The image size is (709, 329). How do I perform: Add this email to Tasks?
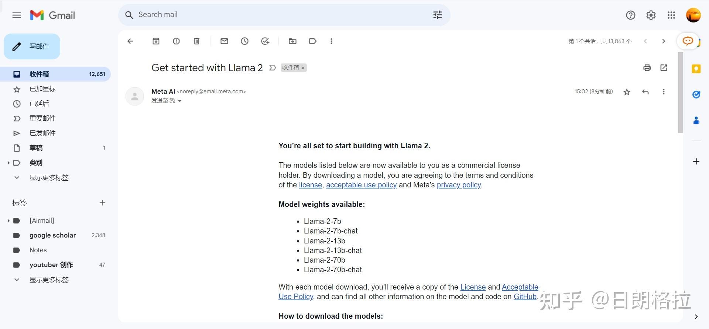(x=265, y=41)
